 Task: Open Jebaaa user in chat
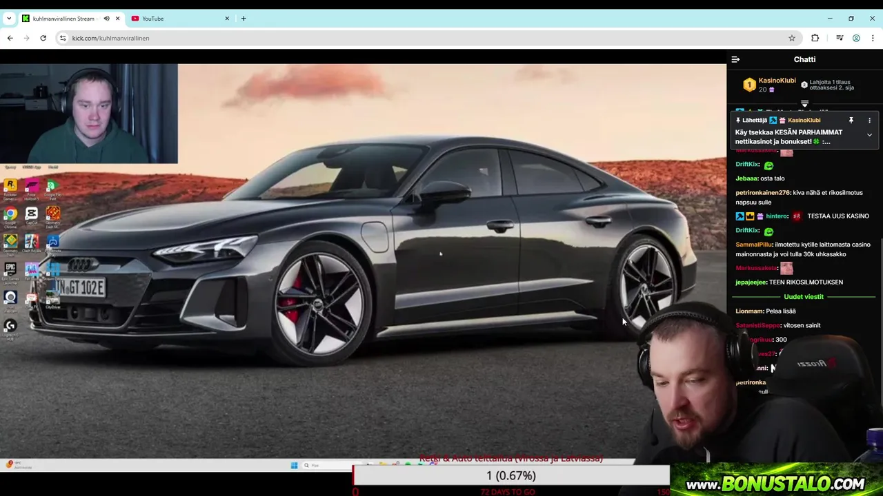click(x=746, y=178)
